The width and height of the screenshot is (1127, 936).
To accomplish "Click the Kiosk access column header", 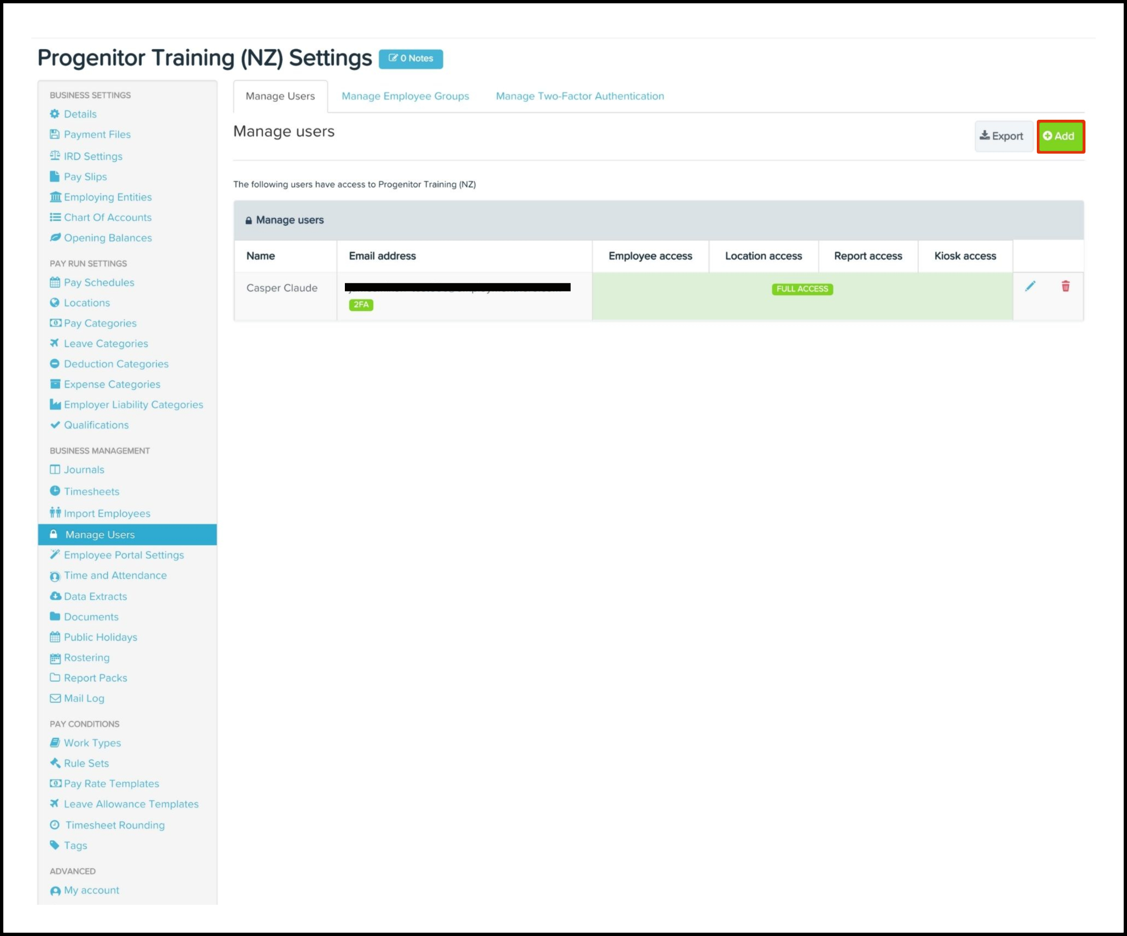I will pos(965,256).
